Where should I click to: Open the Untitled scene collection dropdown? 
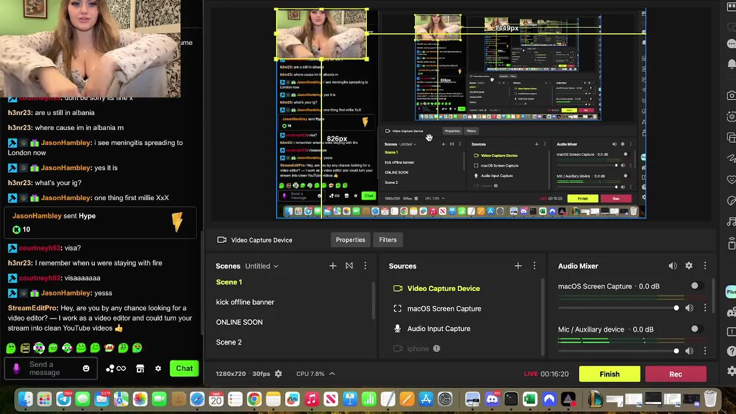pyautogui.click(x=262, y=266)
